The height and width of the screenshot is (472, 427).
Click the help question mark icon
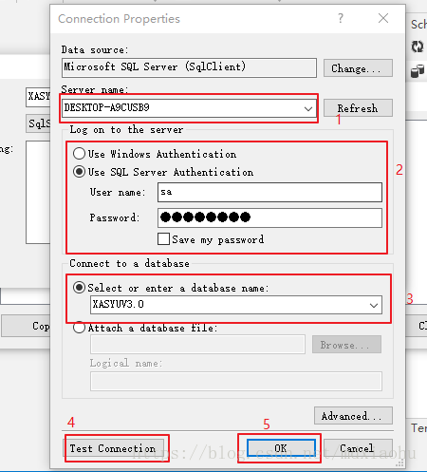click(x=341, y=18)
